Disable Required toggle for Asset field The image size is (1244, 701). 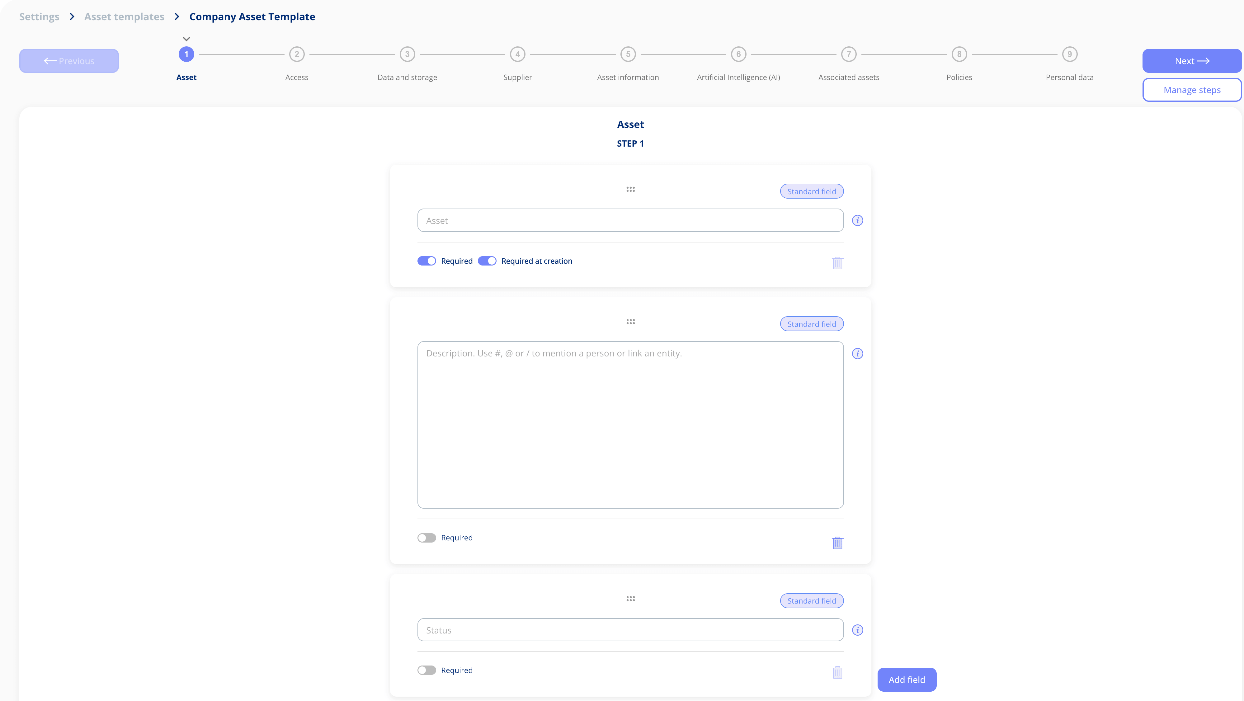pos(426,261)
